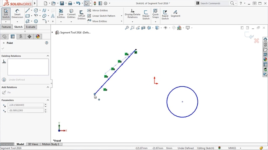Increment the Y coordinate stepper
This screenshot has height=150, width=268.
pyautogui.click(x=46, y=110)
